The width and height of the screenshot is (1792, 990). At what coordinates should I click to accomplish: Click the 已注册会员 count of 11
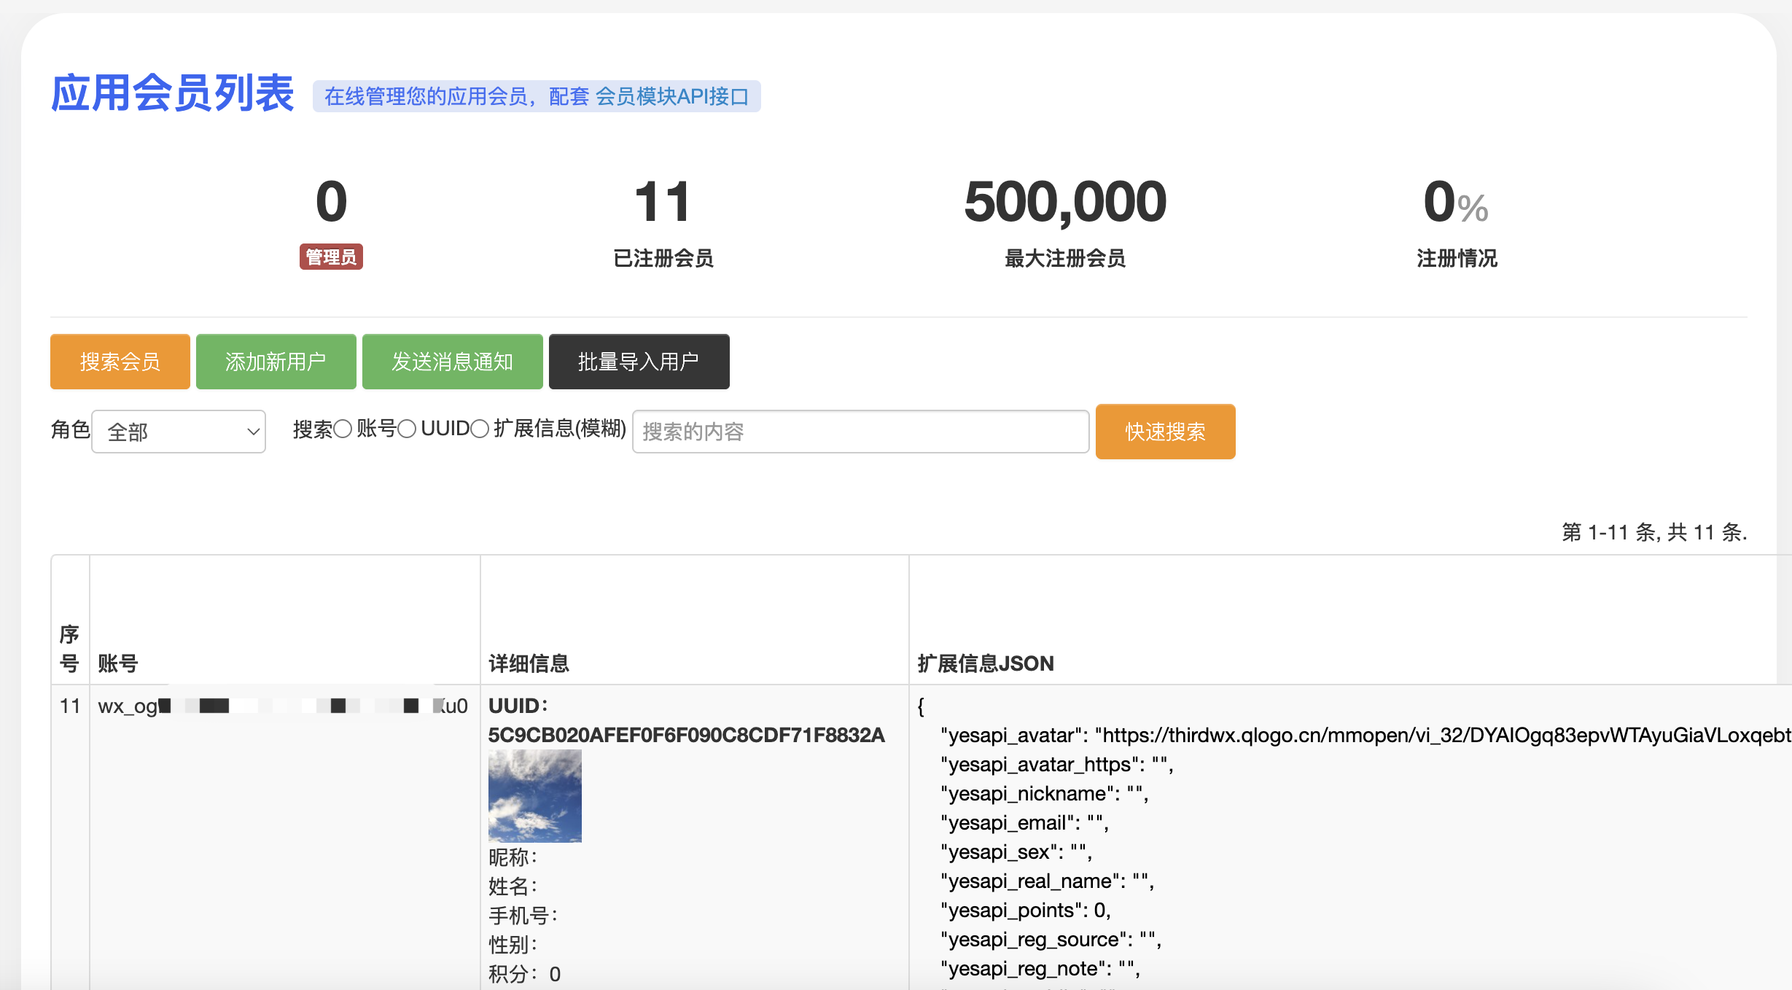pos(662,202)
